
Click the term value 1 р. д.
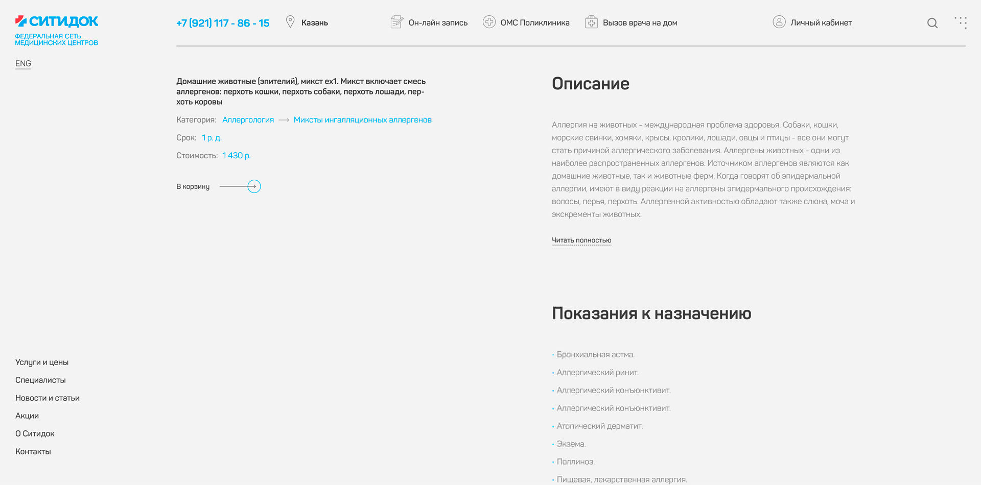pyautogui.click(x=212, y=137)
